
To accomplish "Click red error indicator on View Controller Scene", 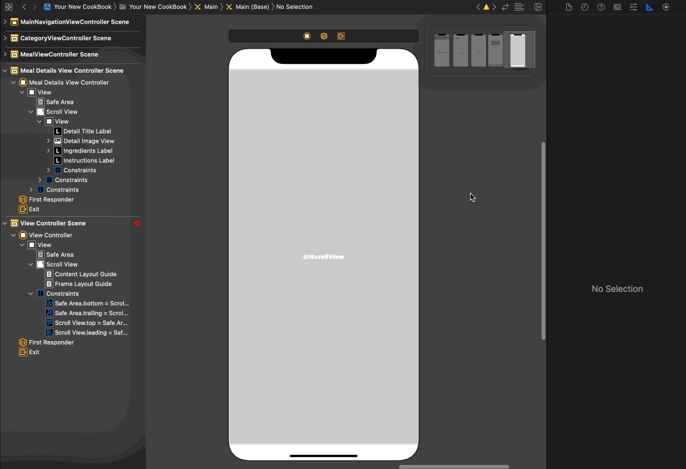I will 137,223.
